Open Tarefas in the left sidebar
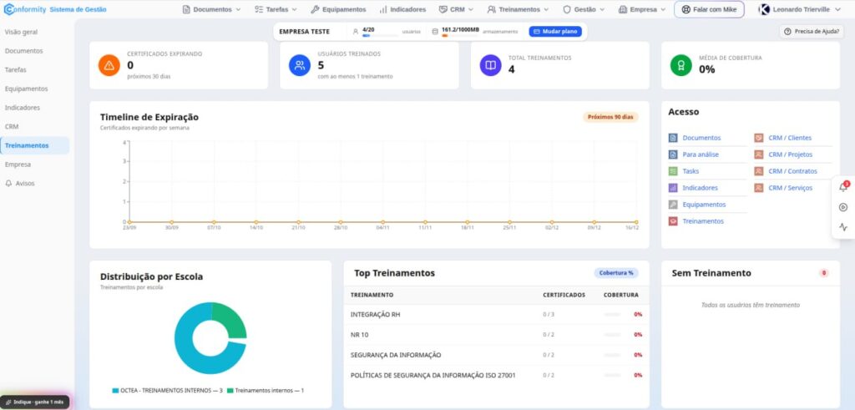This screenshot has height=410, width=855. click(15, 70)
